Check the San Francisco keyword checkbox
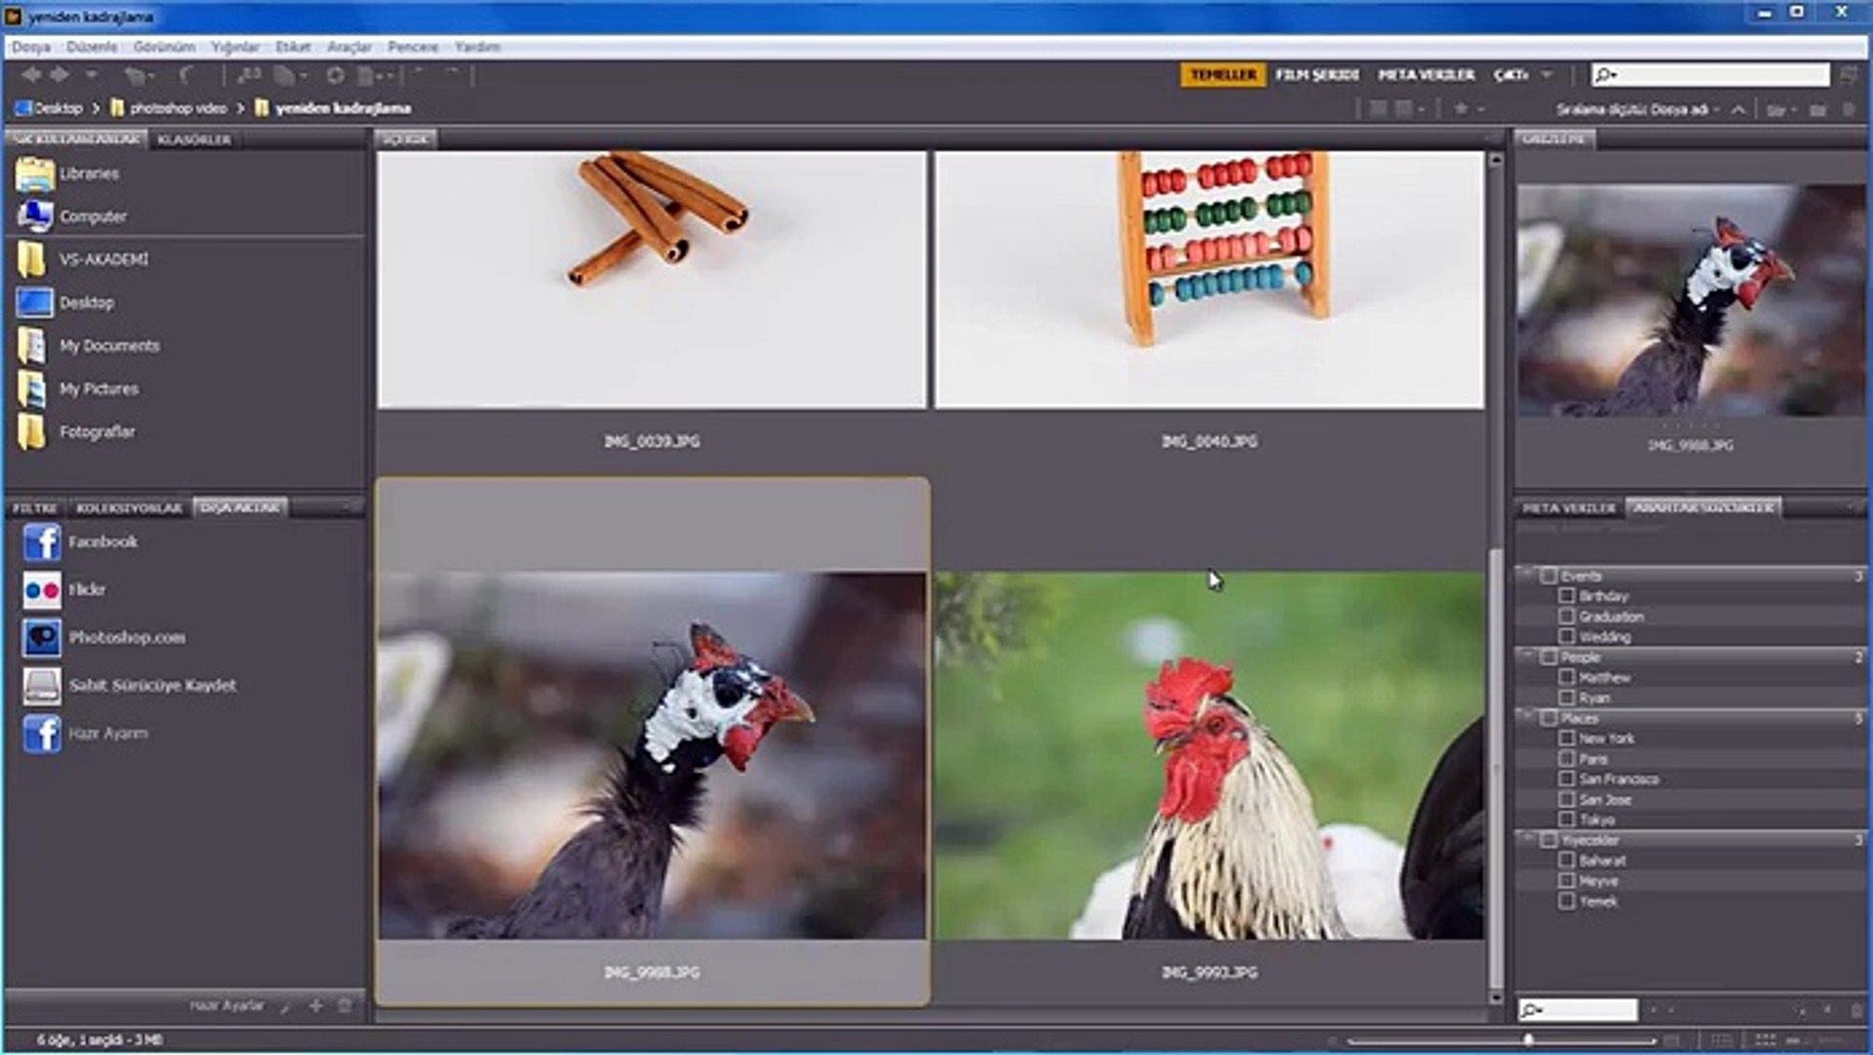 1566,779
